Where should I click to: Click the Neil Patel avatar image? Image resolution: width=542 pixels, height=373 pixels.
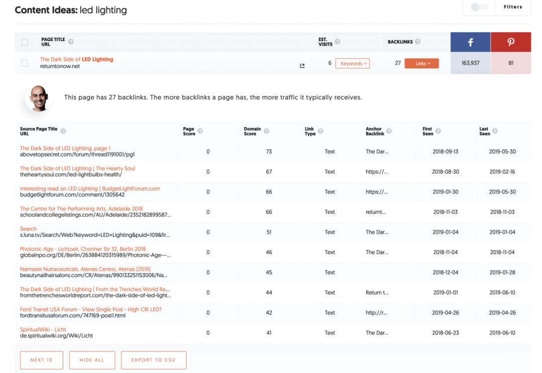tap(39, 97)
